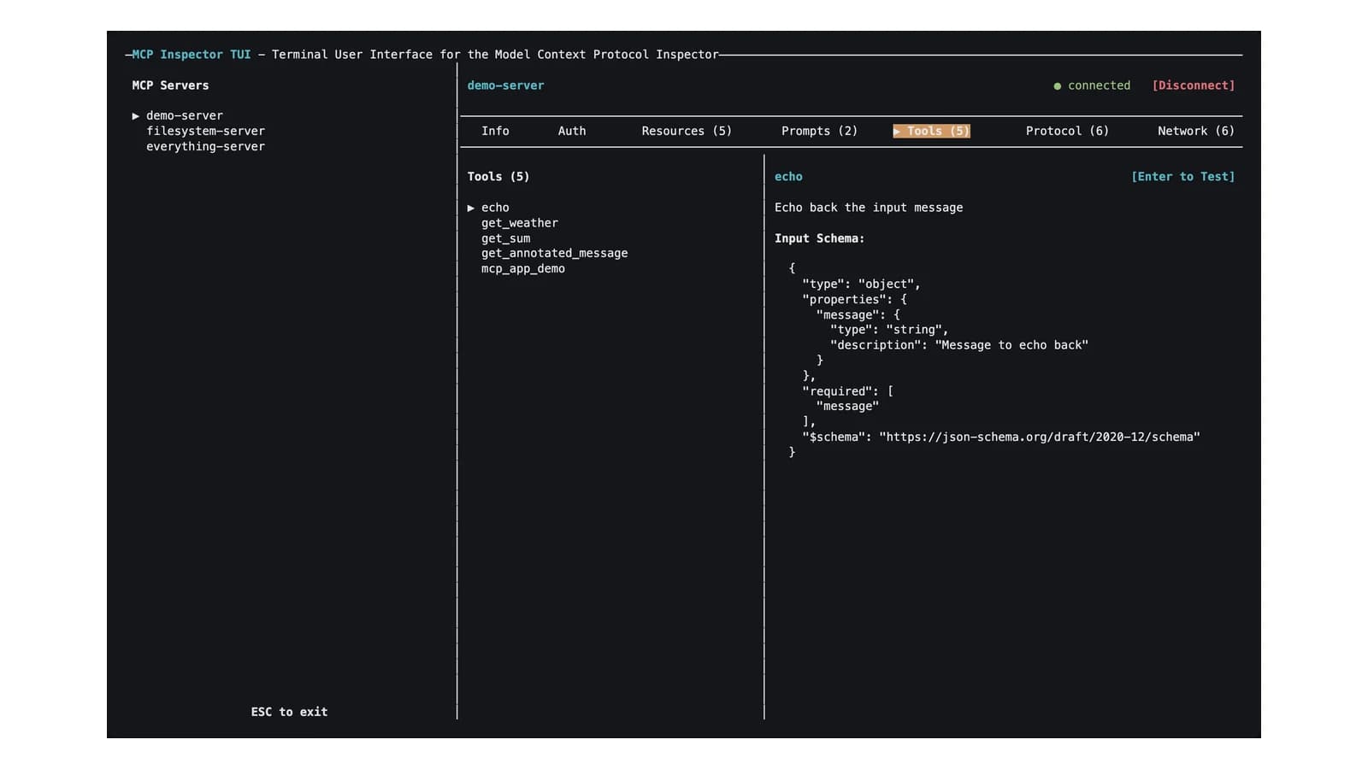Switch to the Auth tab
This screenshot has width=1368, height=769.
(x=572, y=131)
